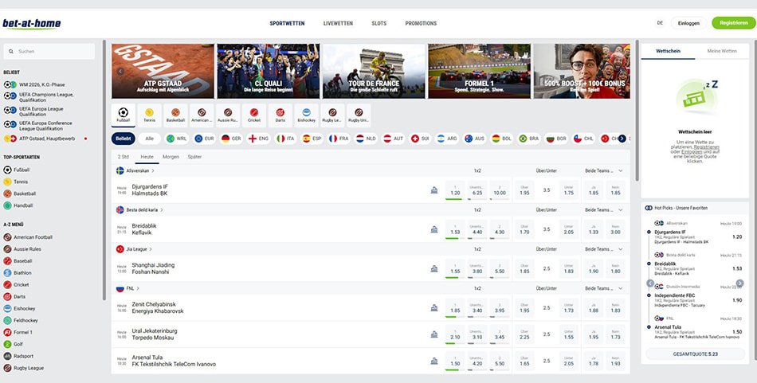The image size is (757, 383).
Task: Expand the FNL league link
Action: [128, 288]
